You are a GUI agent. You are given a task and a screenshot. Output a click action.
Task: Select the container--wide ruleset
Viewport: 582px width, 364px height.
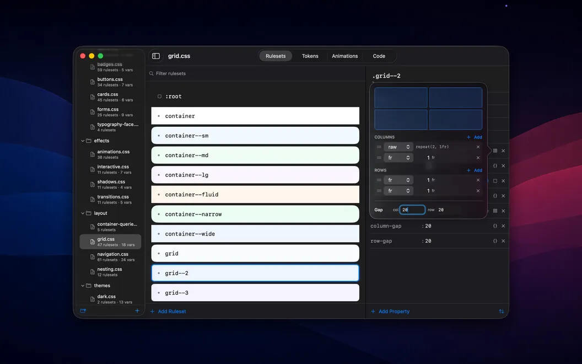tap(255, 234)
